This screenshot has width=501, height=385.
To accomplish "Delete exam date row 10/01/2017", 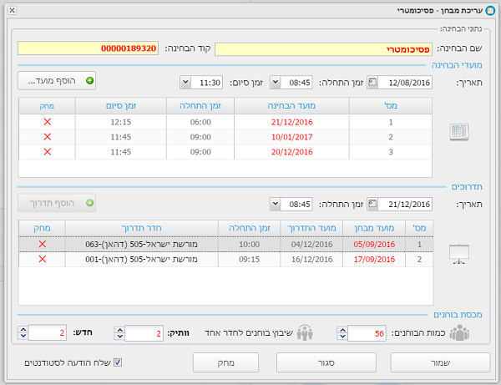I will 48,137.
